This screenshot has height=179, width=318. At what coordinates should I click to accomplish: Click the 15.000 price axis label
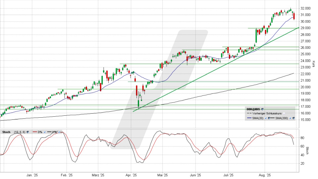pos(306,120)
